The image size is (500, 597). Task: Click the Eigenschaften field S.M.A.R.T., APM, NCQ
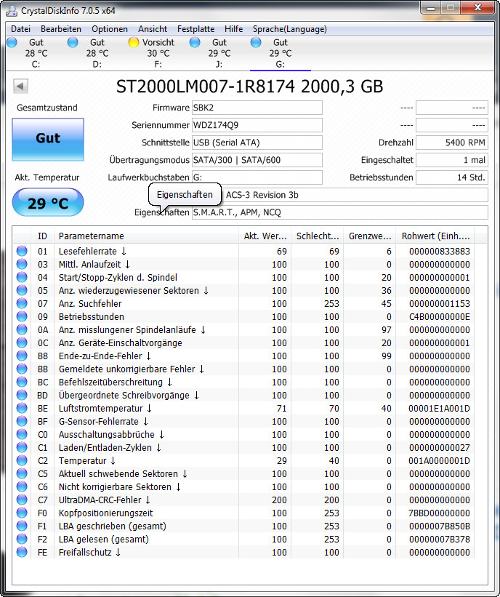340,212
